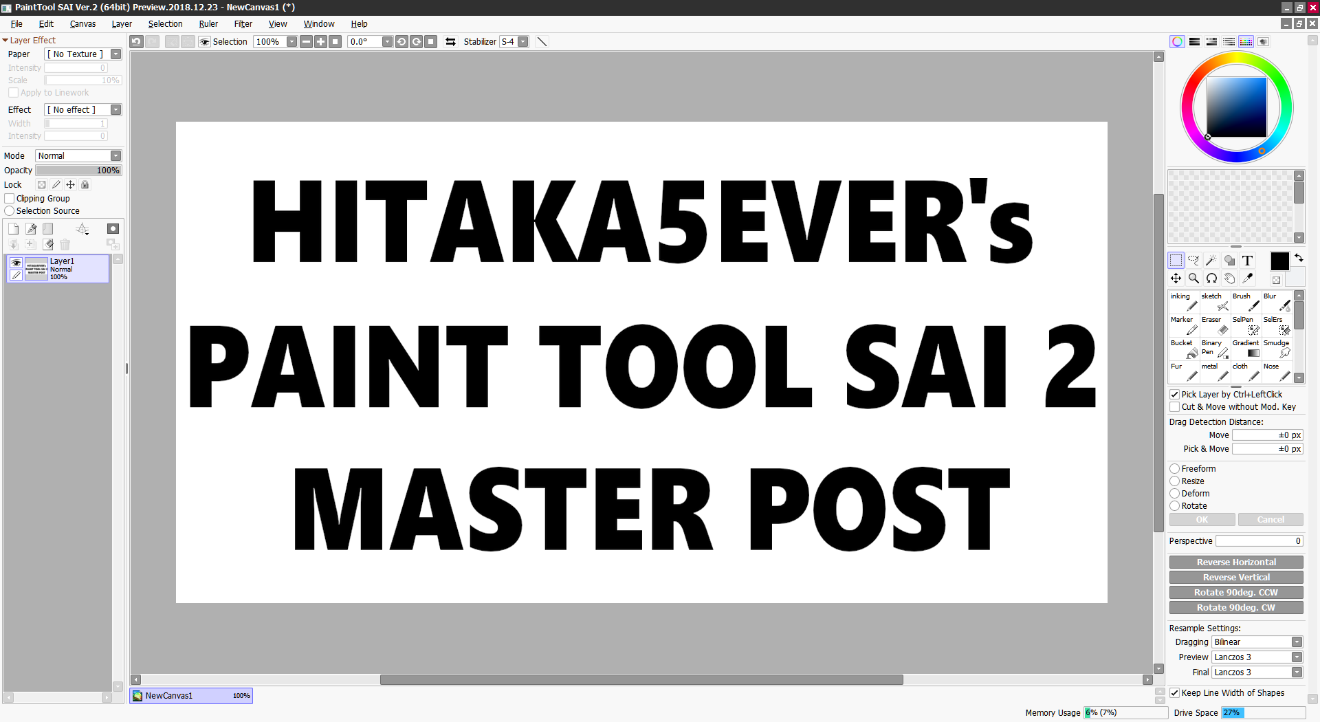Toggle selection visibility eye in toolbar

[204, 42]
